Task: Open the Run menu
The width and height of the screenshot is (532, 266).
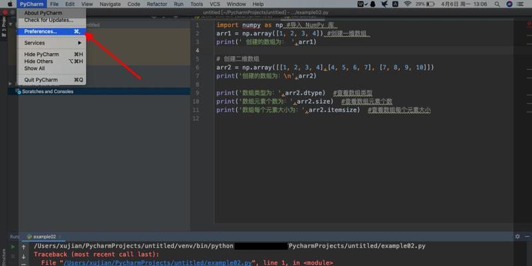Action: (178, 4)
